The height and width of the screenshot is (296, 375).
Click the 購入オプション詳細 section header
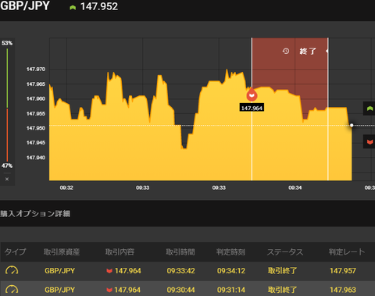point(35,214)
